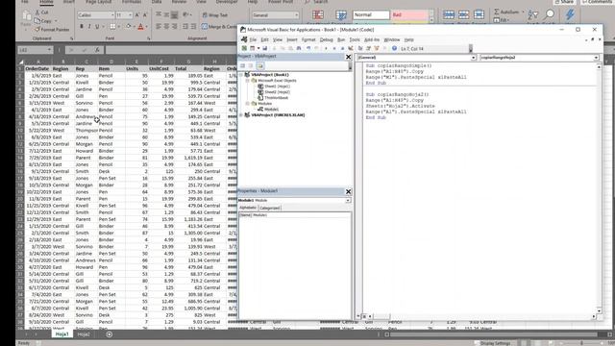Click the Excel Fill Color bucket
Screen dimensions: 615x346
pos(128,27)
